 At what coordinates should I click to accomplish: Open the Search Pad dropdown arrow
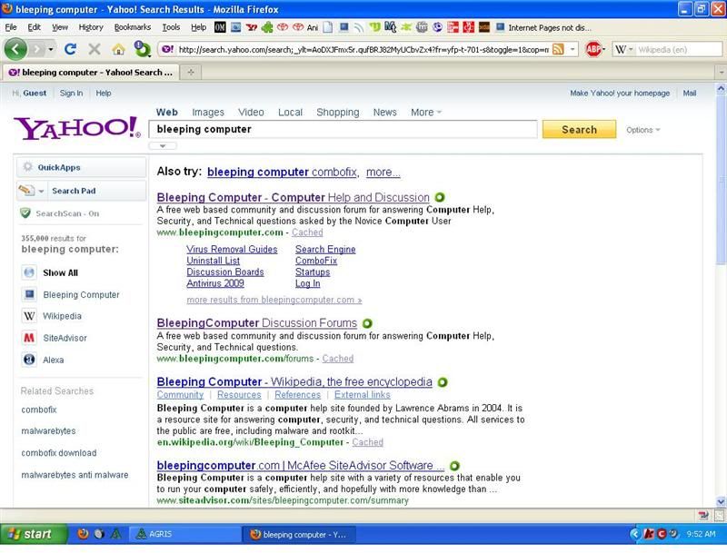[41, 191]
